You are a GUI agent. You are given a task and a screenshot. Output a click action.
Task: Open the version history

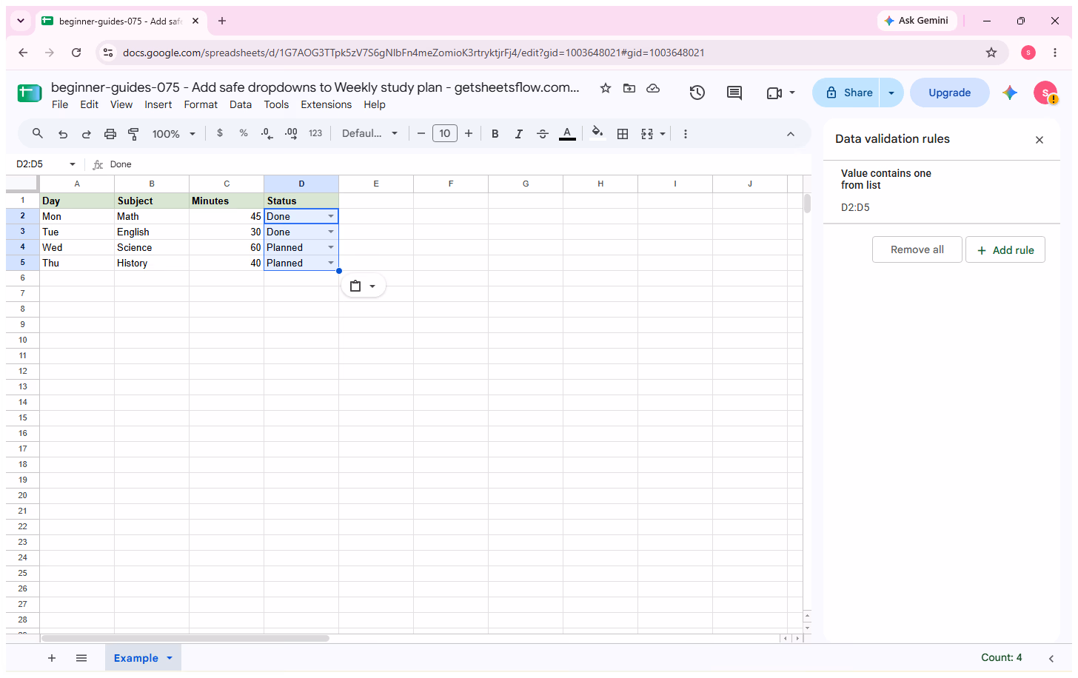pyautogui.click(x=697, y=93)
